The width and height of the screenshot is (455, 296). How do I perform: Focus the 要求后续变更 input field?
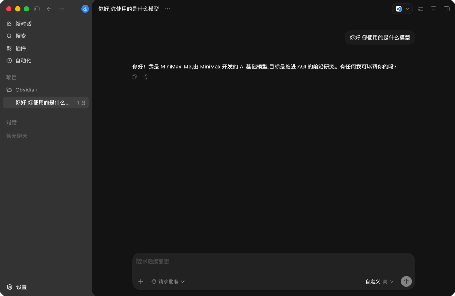coord(273,261)
